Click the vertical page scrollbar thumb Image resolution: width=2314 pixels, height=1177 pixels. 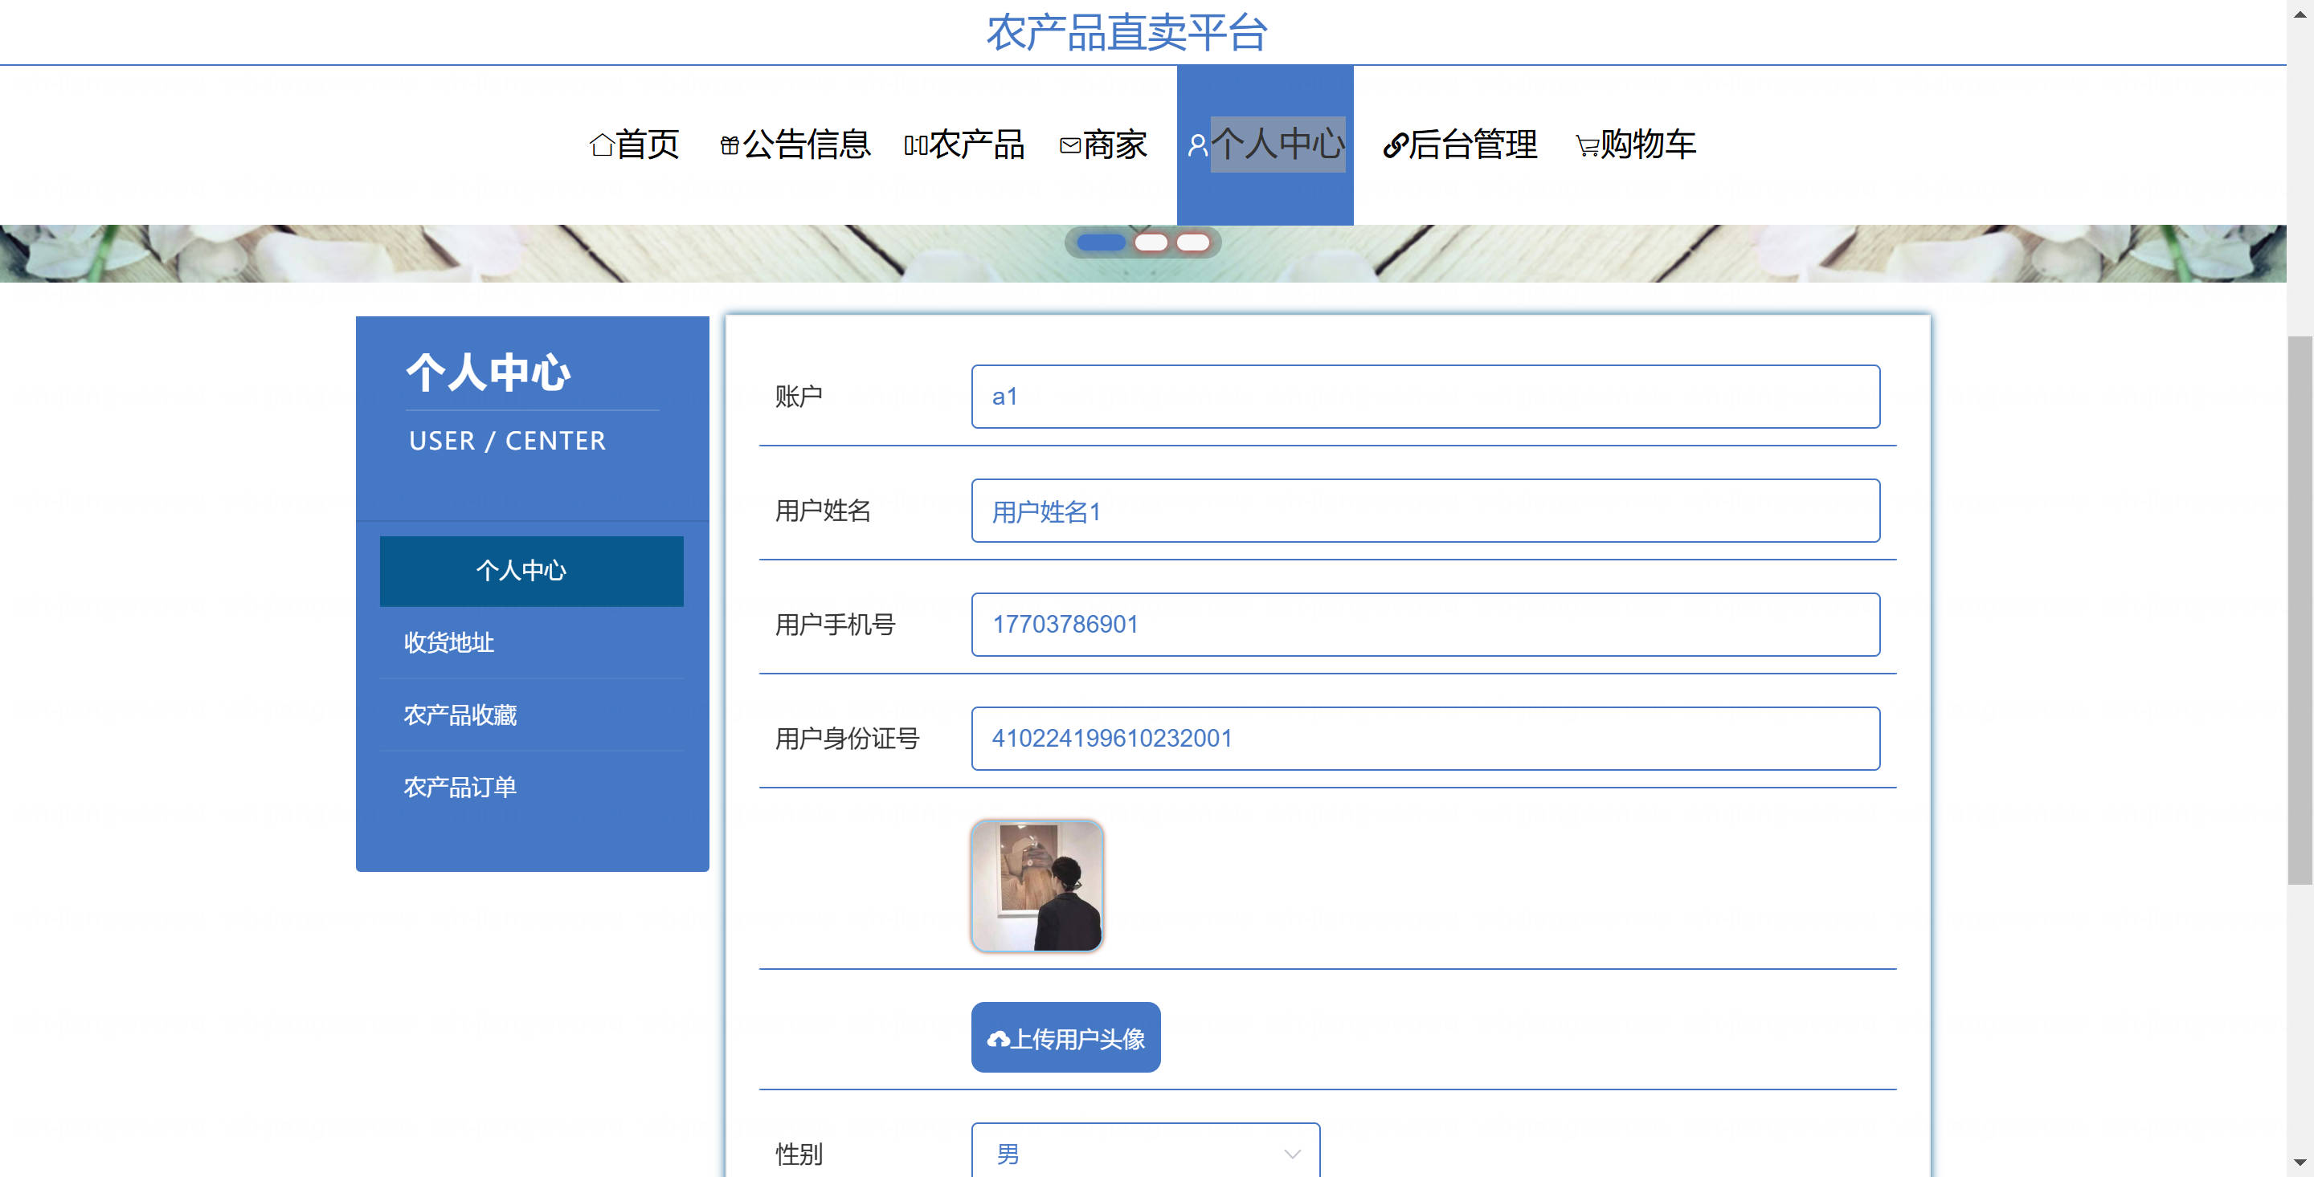coord(2300,610)
